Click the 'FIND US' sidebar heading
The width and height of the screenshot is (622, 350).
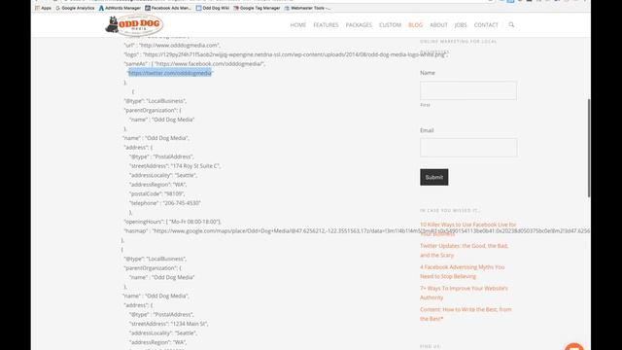431,346
